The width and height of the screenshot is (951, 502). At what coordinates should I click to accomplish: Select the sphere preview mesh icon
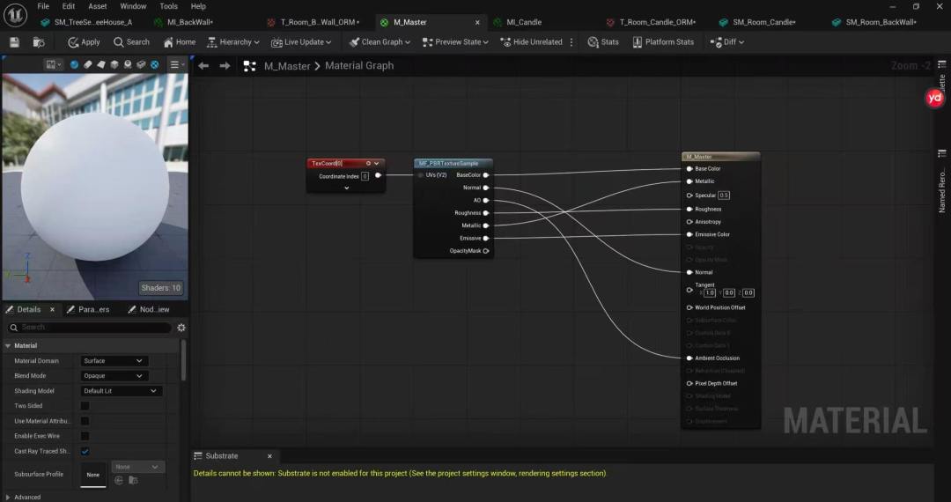tap(74, 64)
